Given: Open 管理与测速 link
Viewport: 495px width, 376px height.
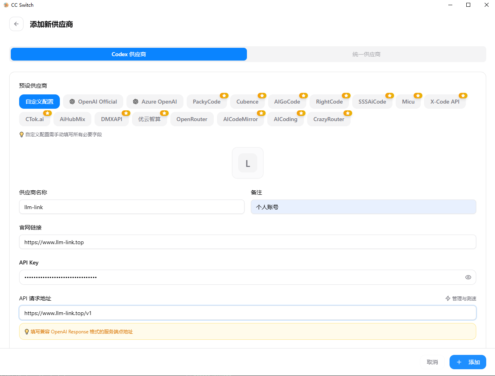Looking at the screenshot, I should pos(461,298).
